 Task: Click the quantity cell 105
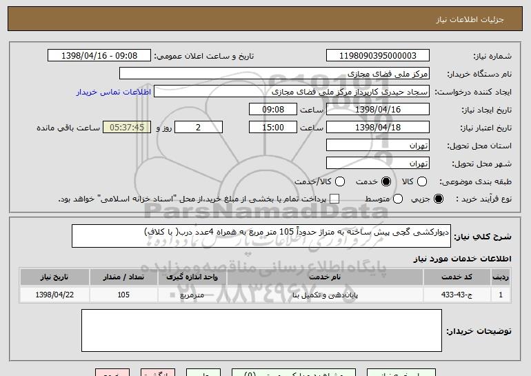(x=123, y=295)
